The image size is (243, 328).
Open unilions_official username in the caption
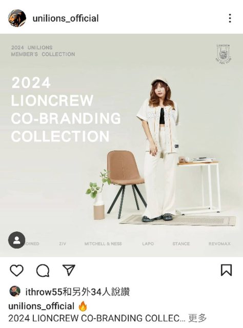pyautogui.click(x=42, y=306)
